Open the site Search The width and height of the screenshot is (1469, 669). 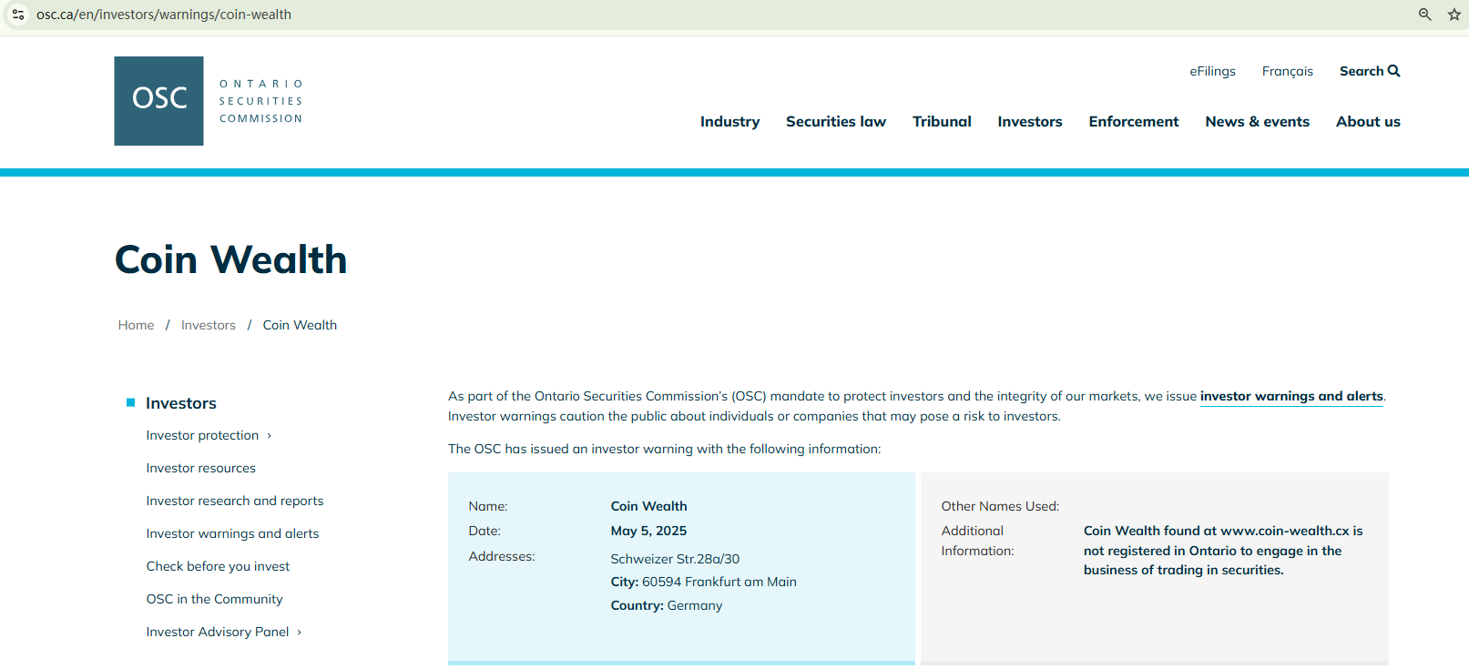pos(1370,71)
